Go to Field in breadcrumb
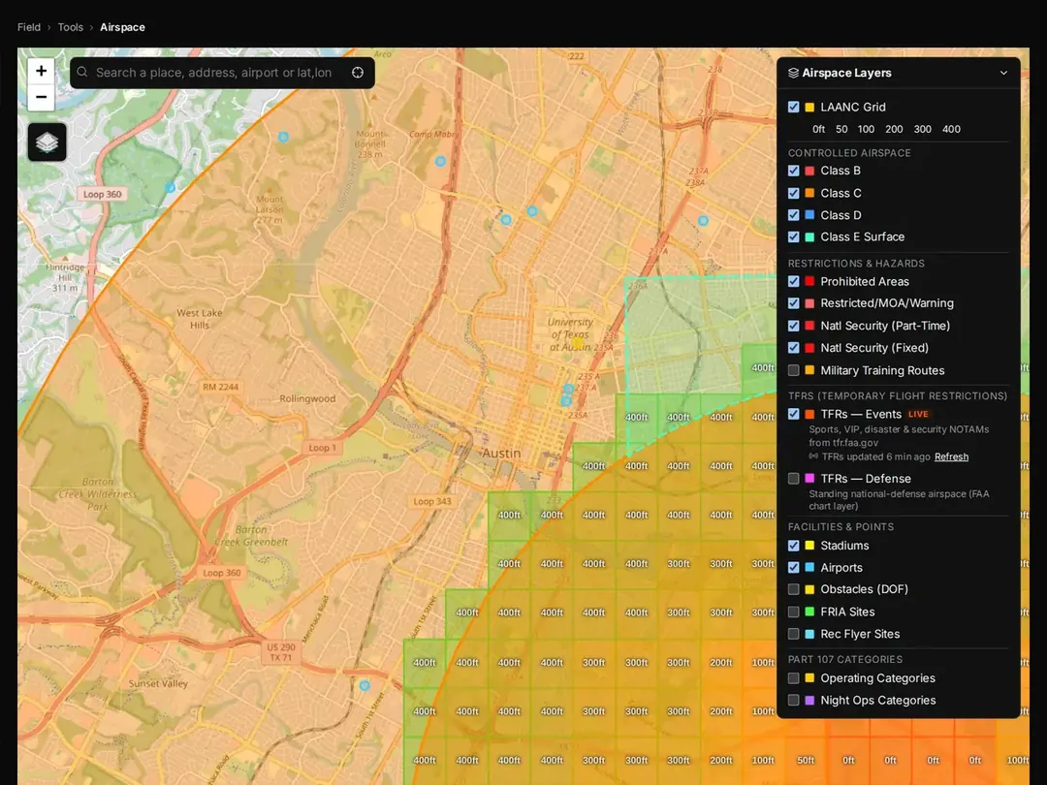The width and height of the screenshot is (1047, 785). pyautogui.click(x=29, y=27)
